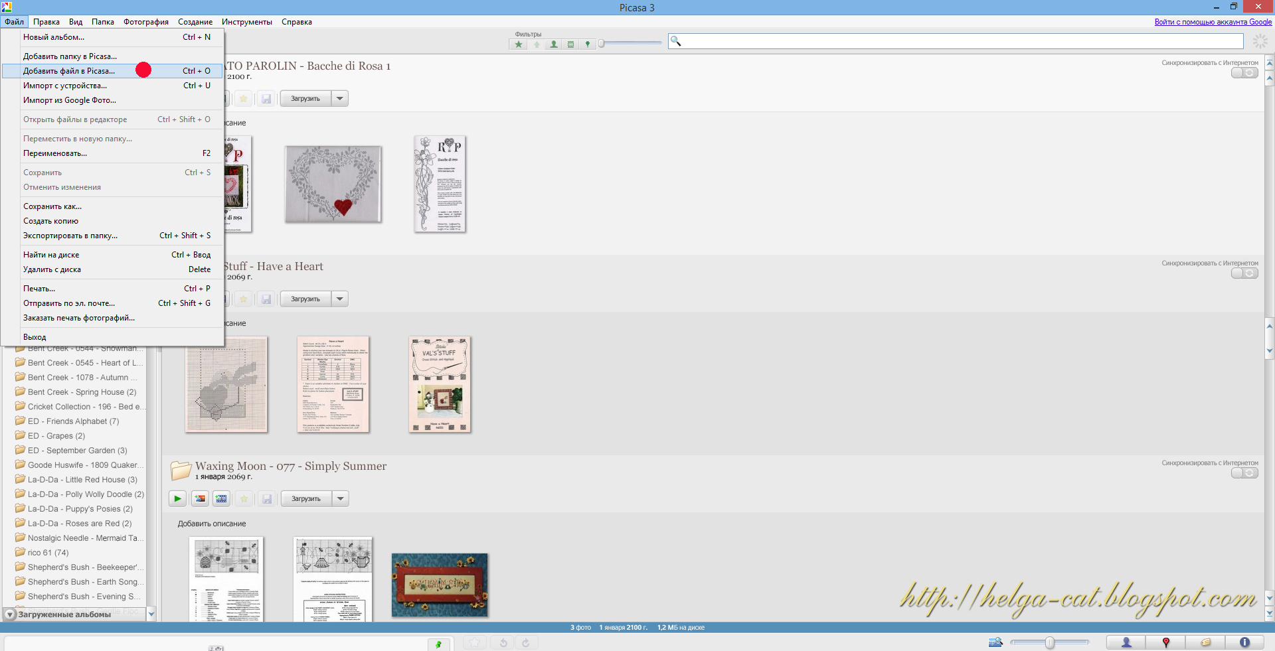Star photos in Have a Heart folder
The height and width of the screenshot is (651, 1275).
244,299
